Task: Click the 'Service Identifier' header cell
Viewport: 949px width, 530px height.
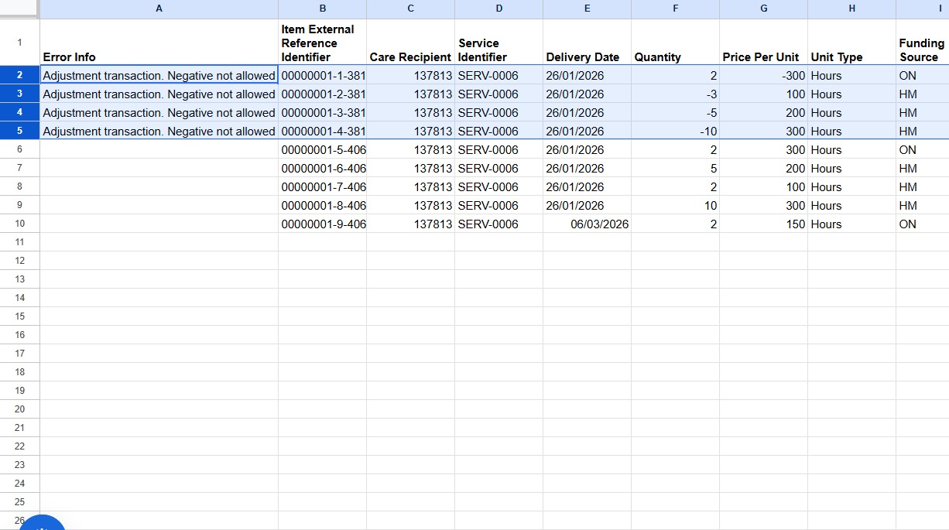Action: coord(498,43)
